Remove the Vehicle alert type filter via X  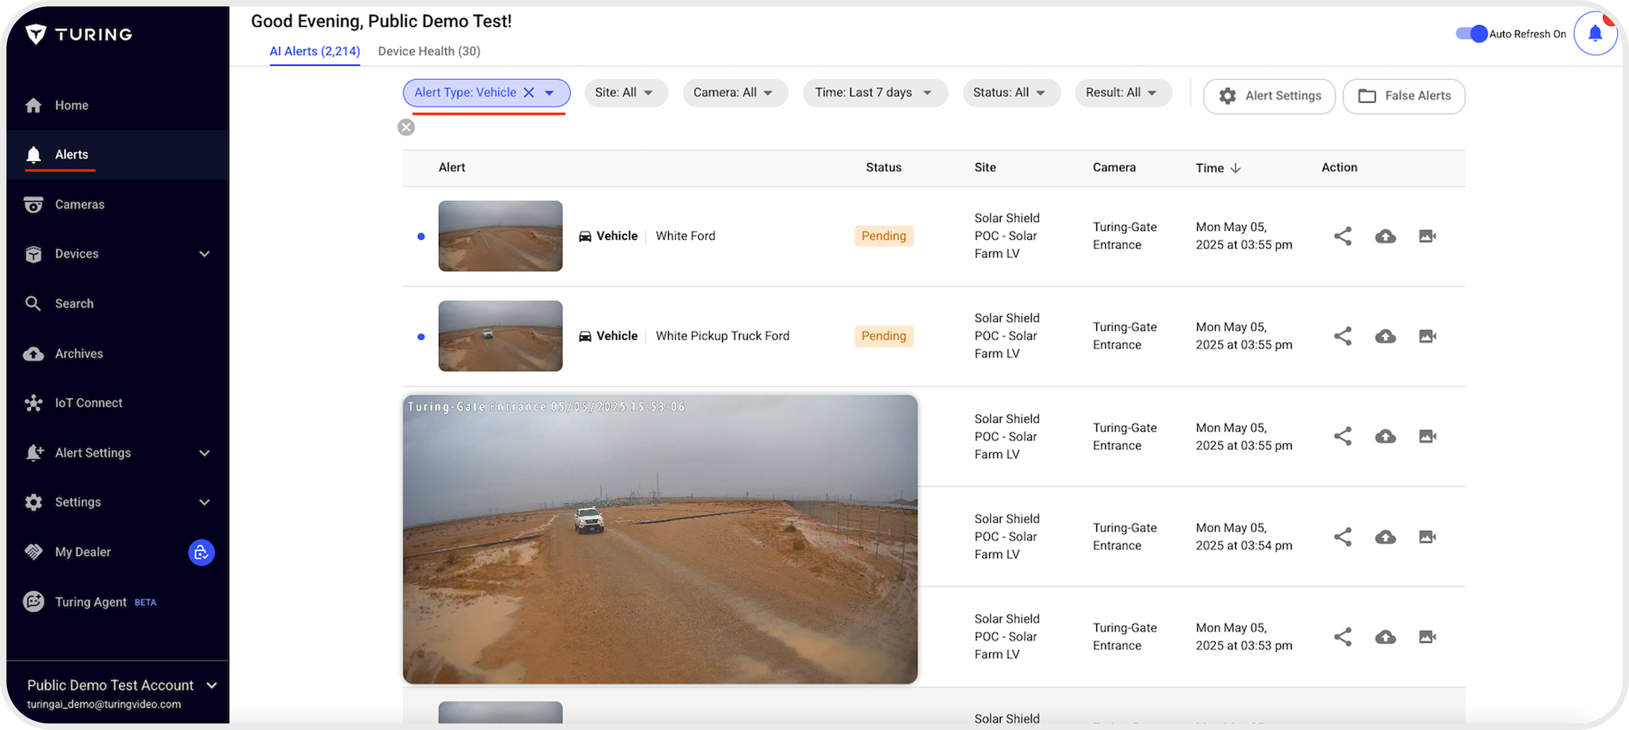click(529, 92)
